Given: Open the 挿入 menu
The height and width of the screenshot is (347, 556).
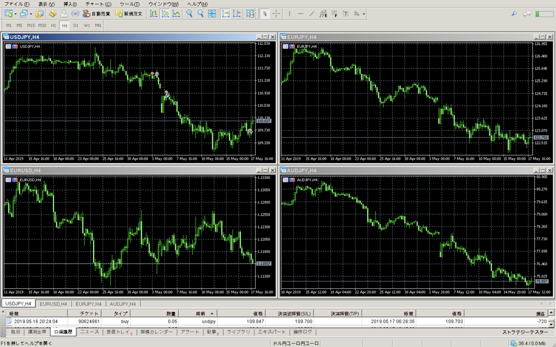Looking at the screenshot, I should (70, 4).
